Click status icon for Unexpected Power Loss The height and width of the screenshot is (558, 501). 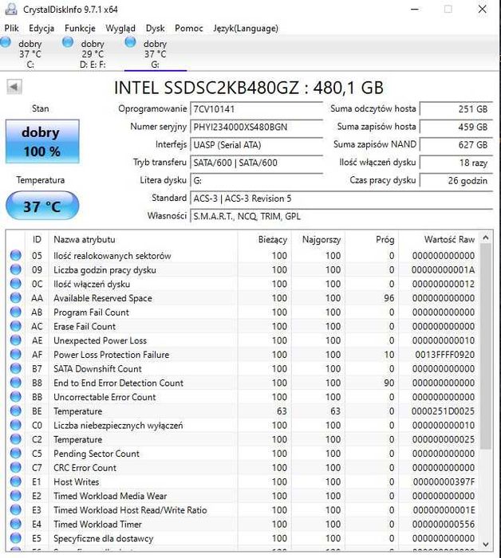coord(16,340)
